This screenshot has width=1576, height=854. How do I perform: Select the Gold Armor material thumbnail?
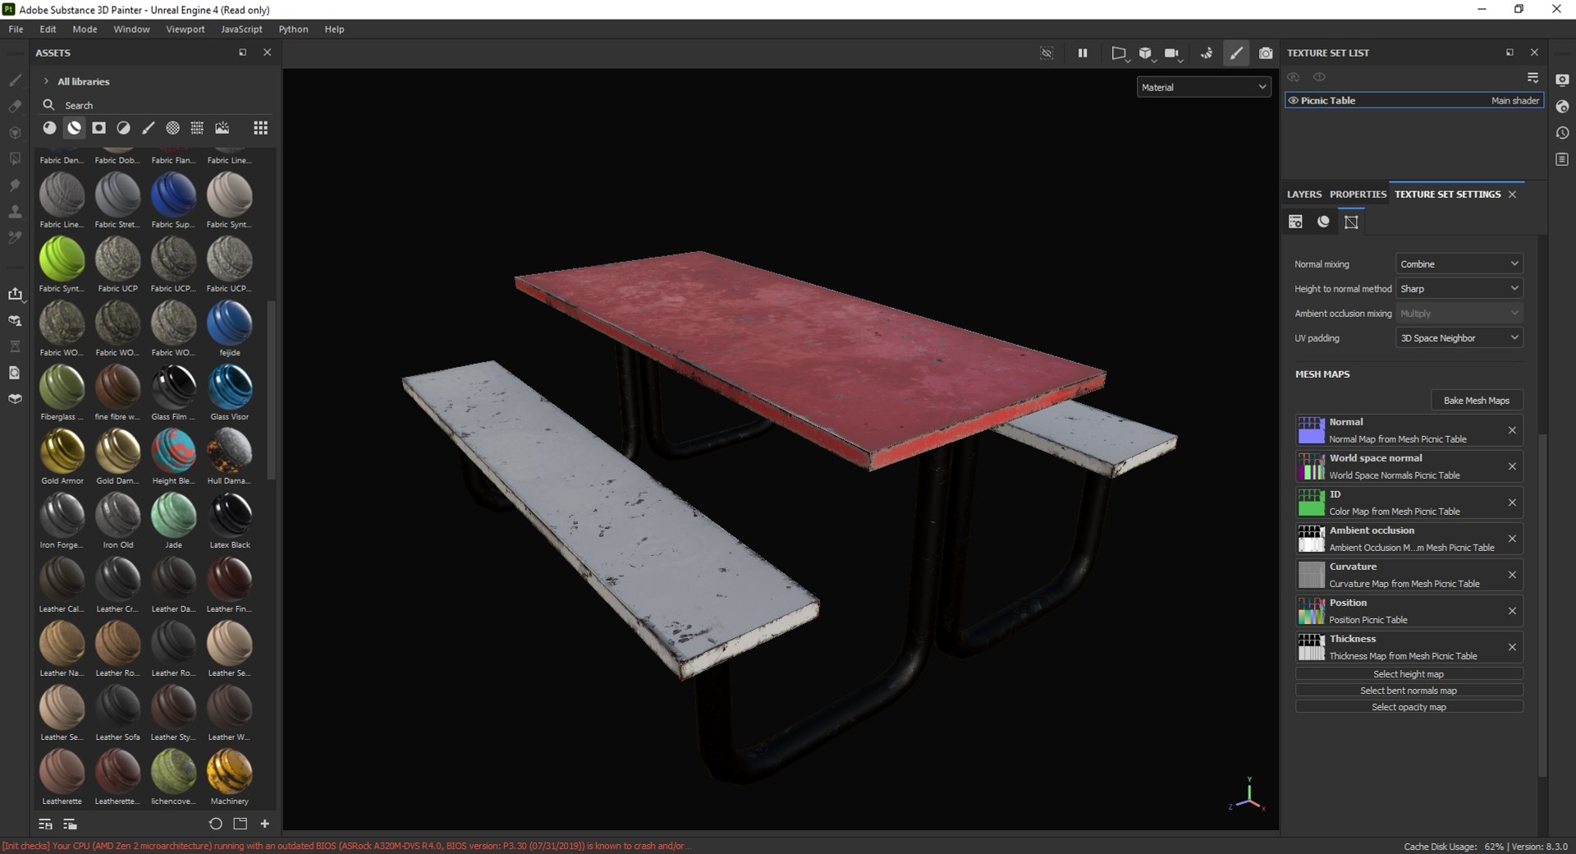click(x=62, y=451)
